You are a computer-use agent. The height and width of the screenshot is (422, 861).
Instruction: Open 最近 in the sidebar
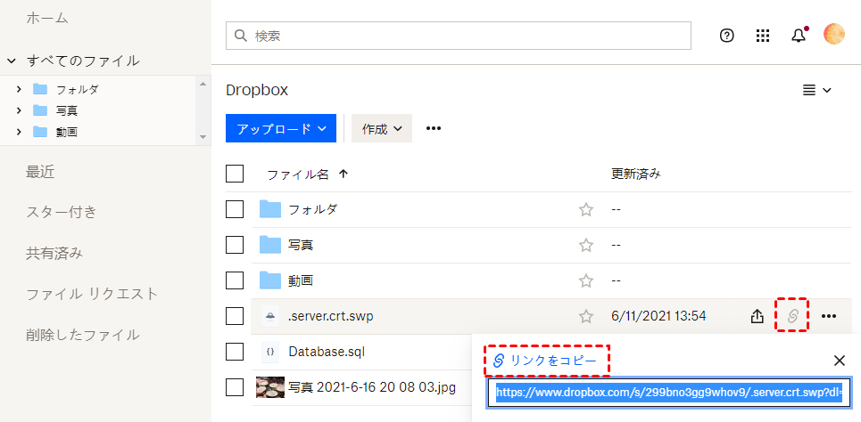[x=40, y=172]
